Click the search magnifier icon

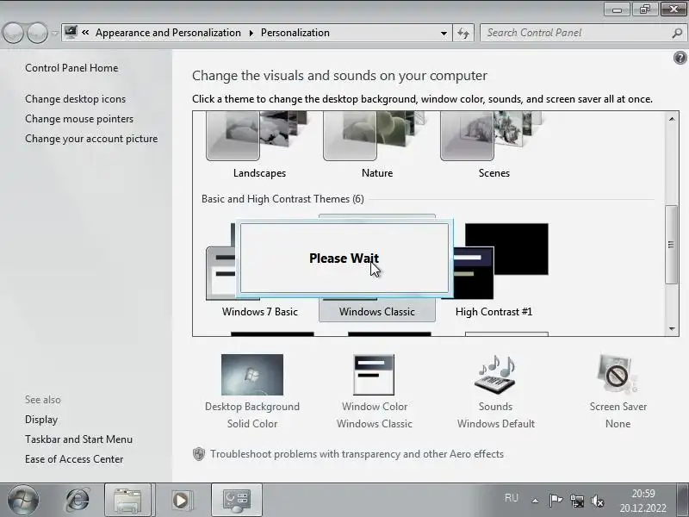point(677,33)
